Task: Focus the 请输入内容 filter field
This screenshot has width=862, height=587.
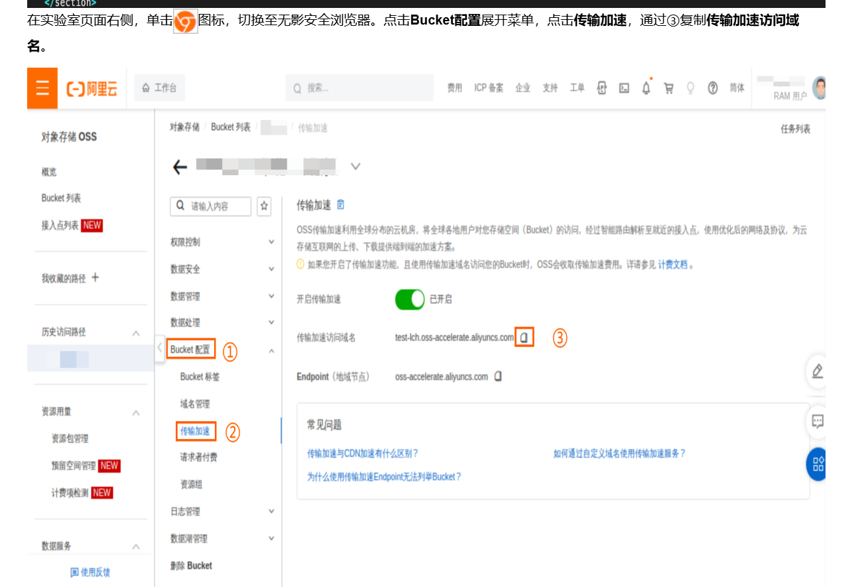Action: [x=211, y=206]
